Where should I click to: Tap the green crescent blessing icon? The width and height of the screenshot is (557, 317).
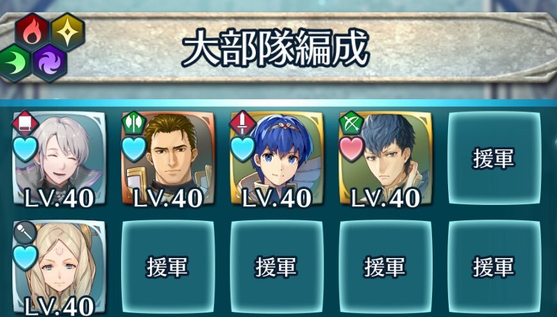pyautogui.click(x=14, y=63)
